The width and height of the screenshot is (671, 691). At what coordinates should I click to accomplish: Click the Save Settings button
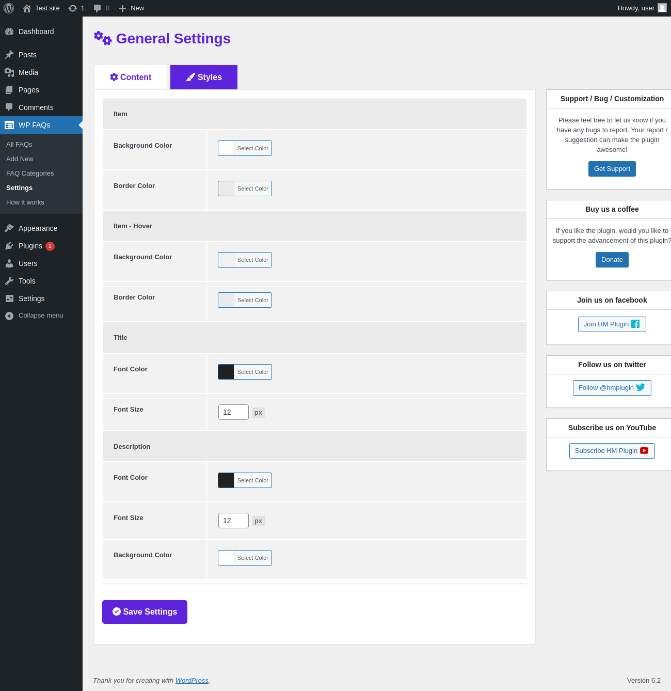point(145,612)
